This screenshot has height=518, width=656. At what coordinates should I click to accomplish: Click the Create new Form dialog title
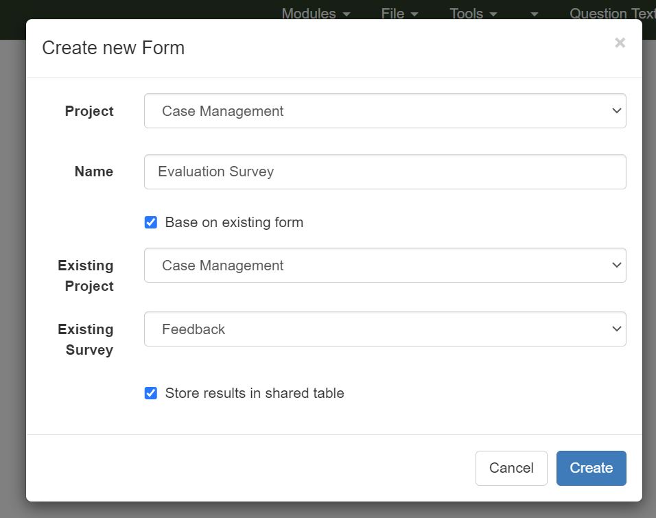coord(113,48)
